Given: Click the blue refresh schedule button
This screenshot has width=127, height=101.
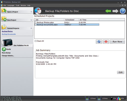Looking at the screenshot, I should tap(99, 42).
